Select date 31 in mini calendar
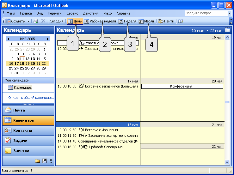This screenshot has height=175, width=234. [x=16, y=73]
